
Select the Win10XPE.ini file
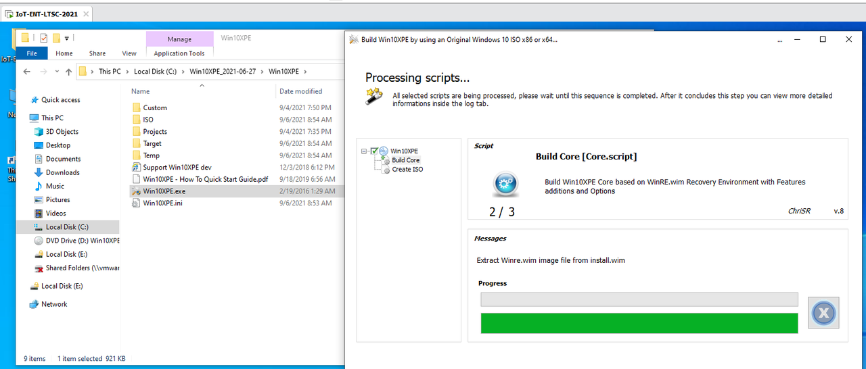(x=162, y=203)
